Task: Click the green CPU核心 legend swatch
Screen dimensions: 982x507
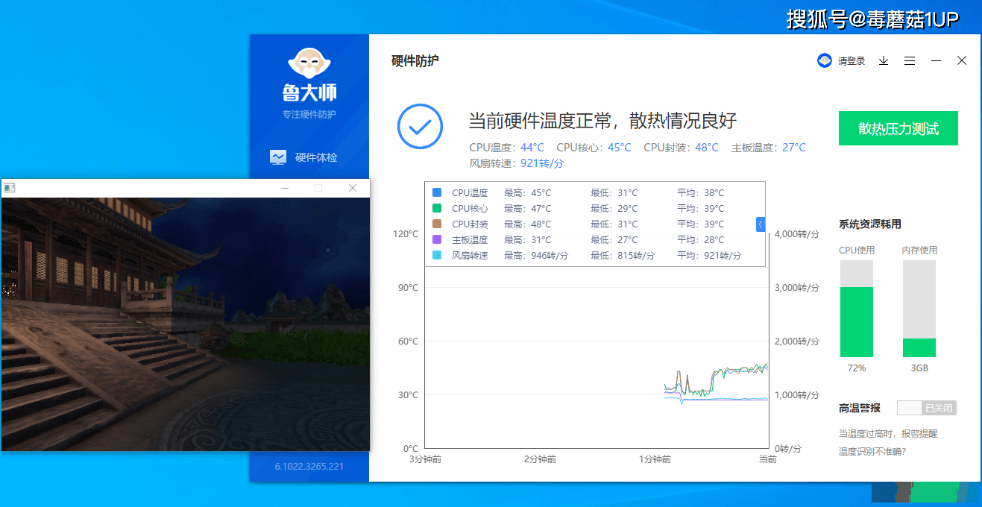Action: (x=437, y=208)
